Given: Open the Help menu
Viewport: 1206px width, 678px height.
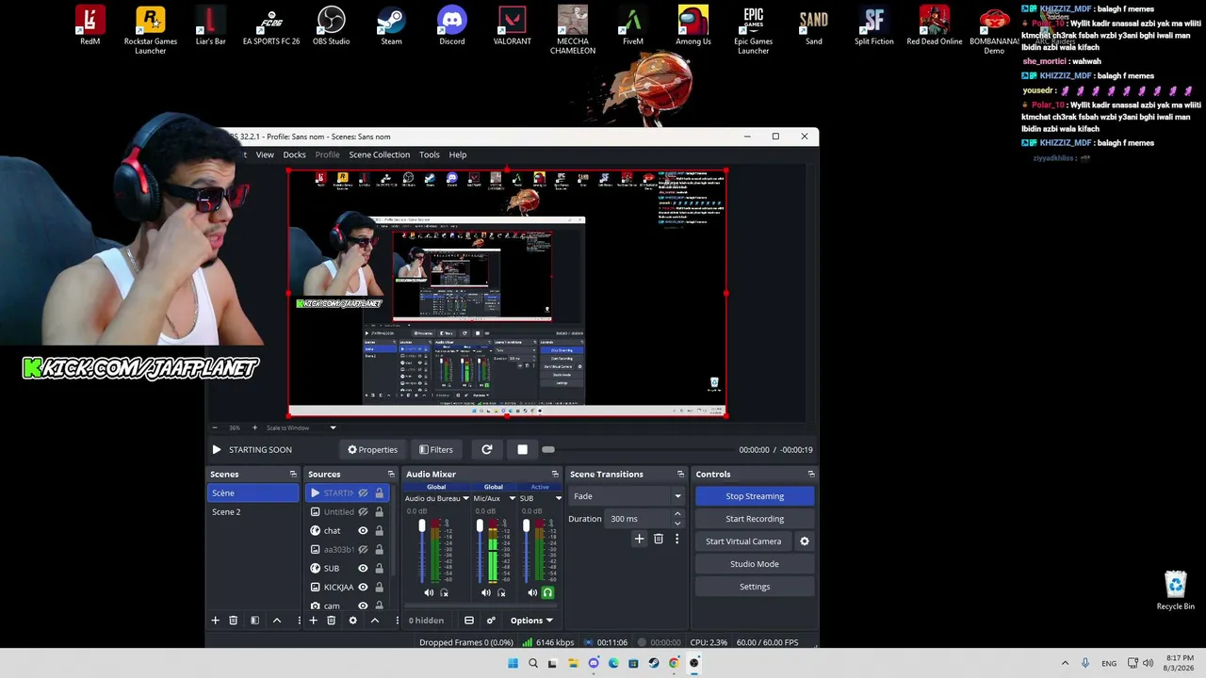Looking at the screenshot, I should coord(458,154).
